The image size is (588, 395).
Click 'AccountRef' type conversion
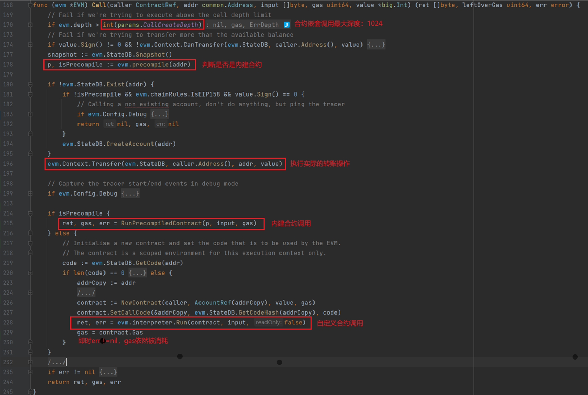pos(213,303)
